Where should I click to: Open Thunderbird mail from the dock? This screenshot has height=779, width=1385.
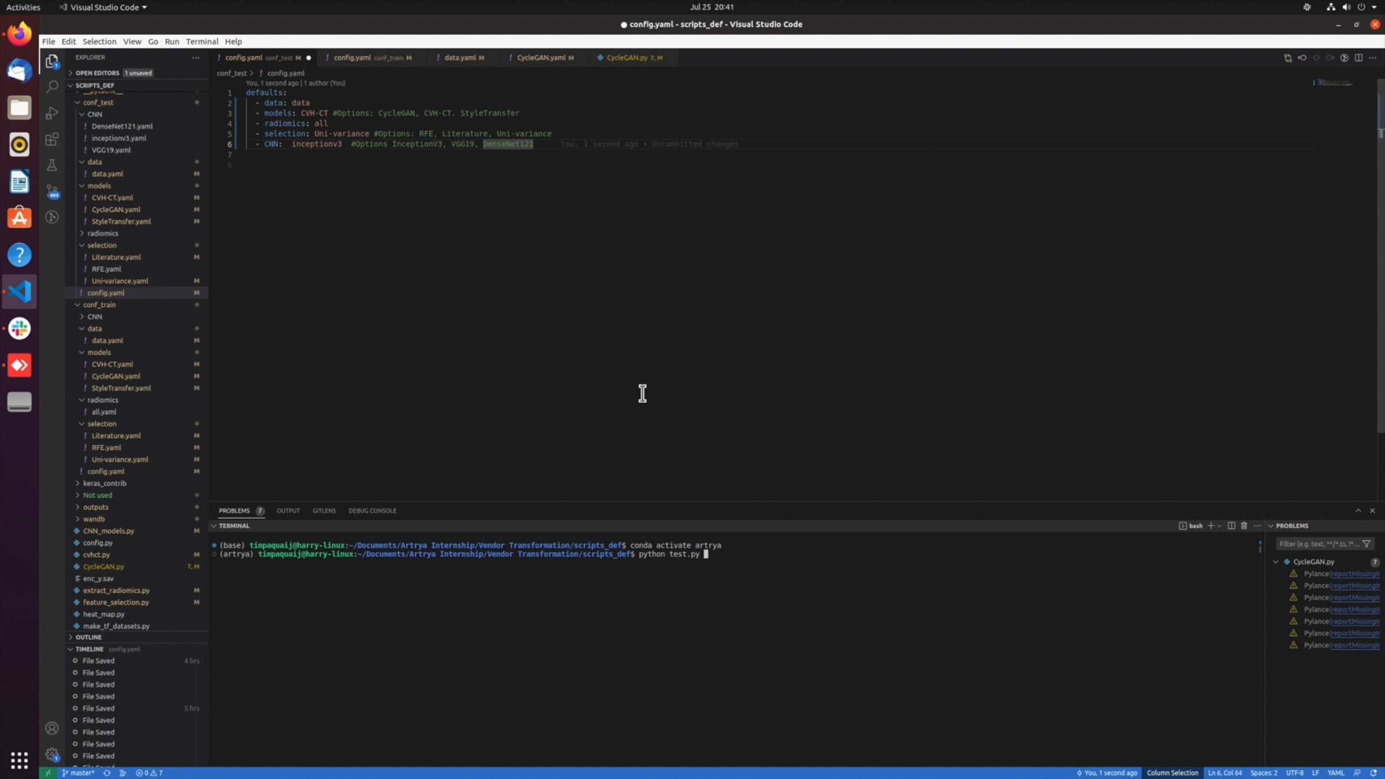tap(20, 70)
